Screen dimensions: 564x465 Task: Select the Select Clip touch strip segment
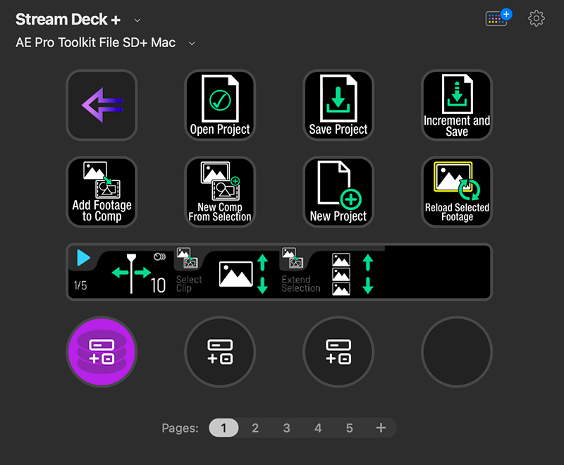[226, 273]
